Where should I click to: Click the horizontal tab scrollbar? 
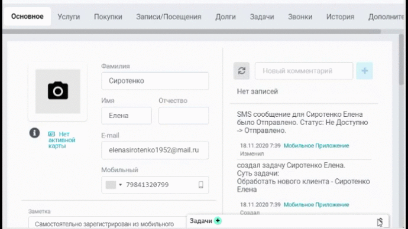pyautogui.click(x=192, y=31)
